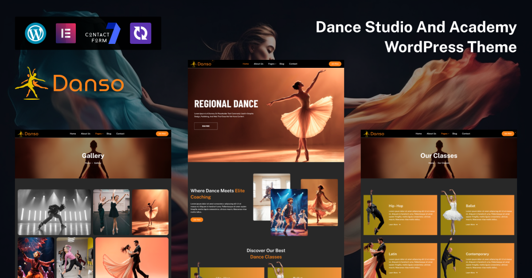Click the Contact Form 7 logo
The image size is (532, 278).
pyautogui.click(x=102, y=33)
